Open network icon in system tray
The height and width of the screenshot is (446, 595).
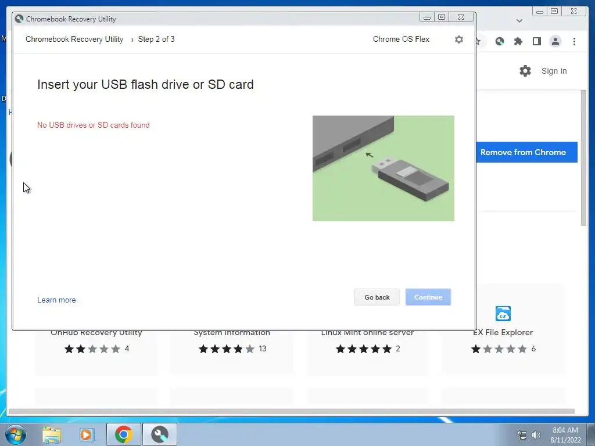(522, 435)
